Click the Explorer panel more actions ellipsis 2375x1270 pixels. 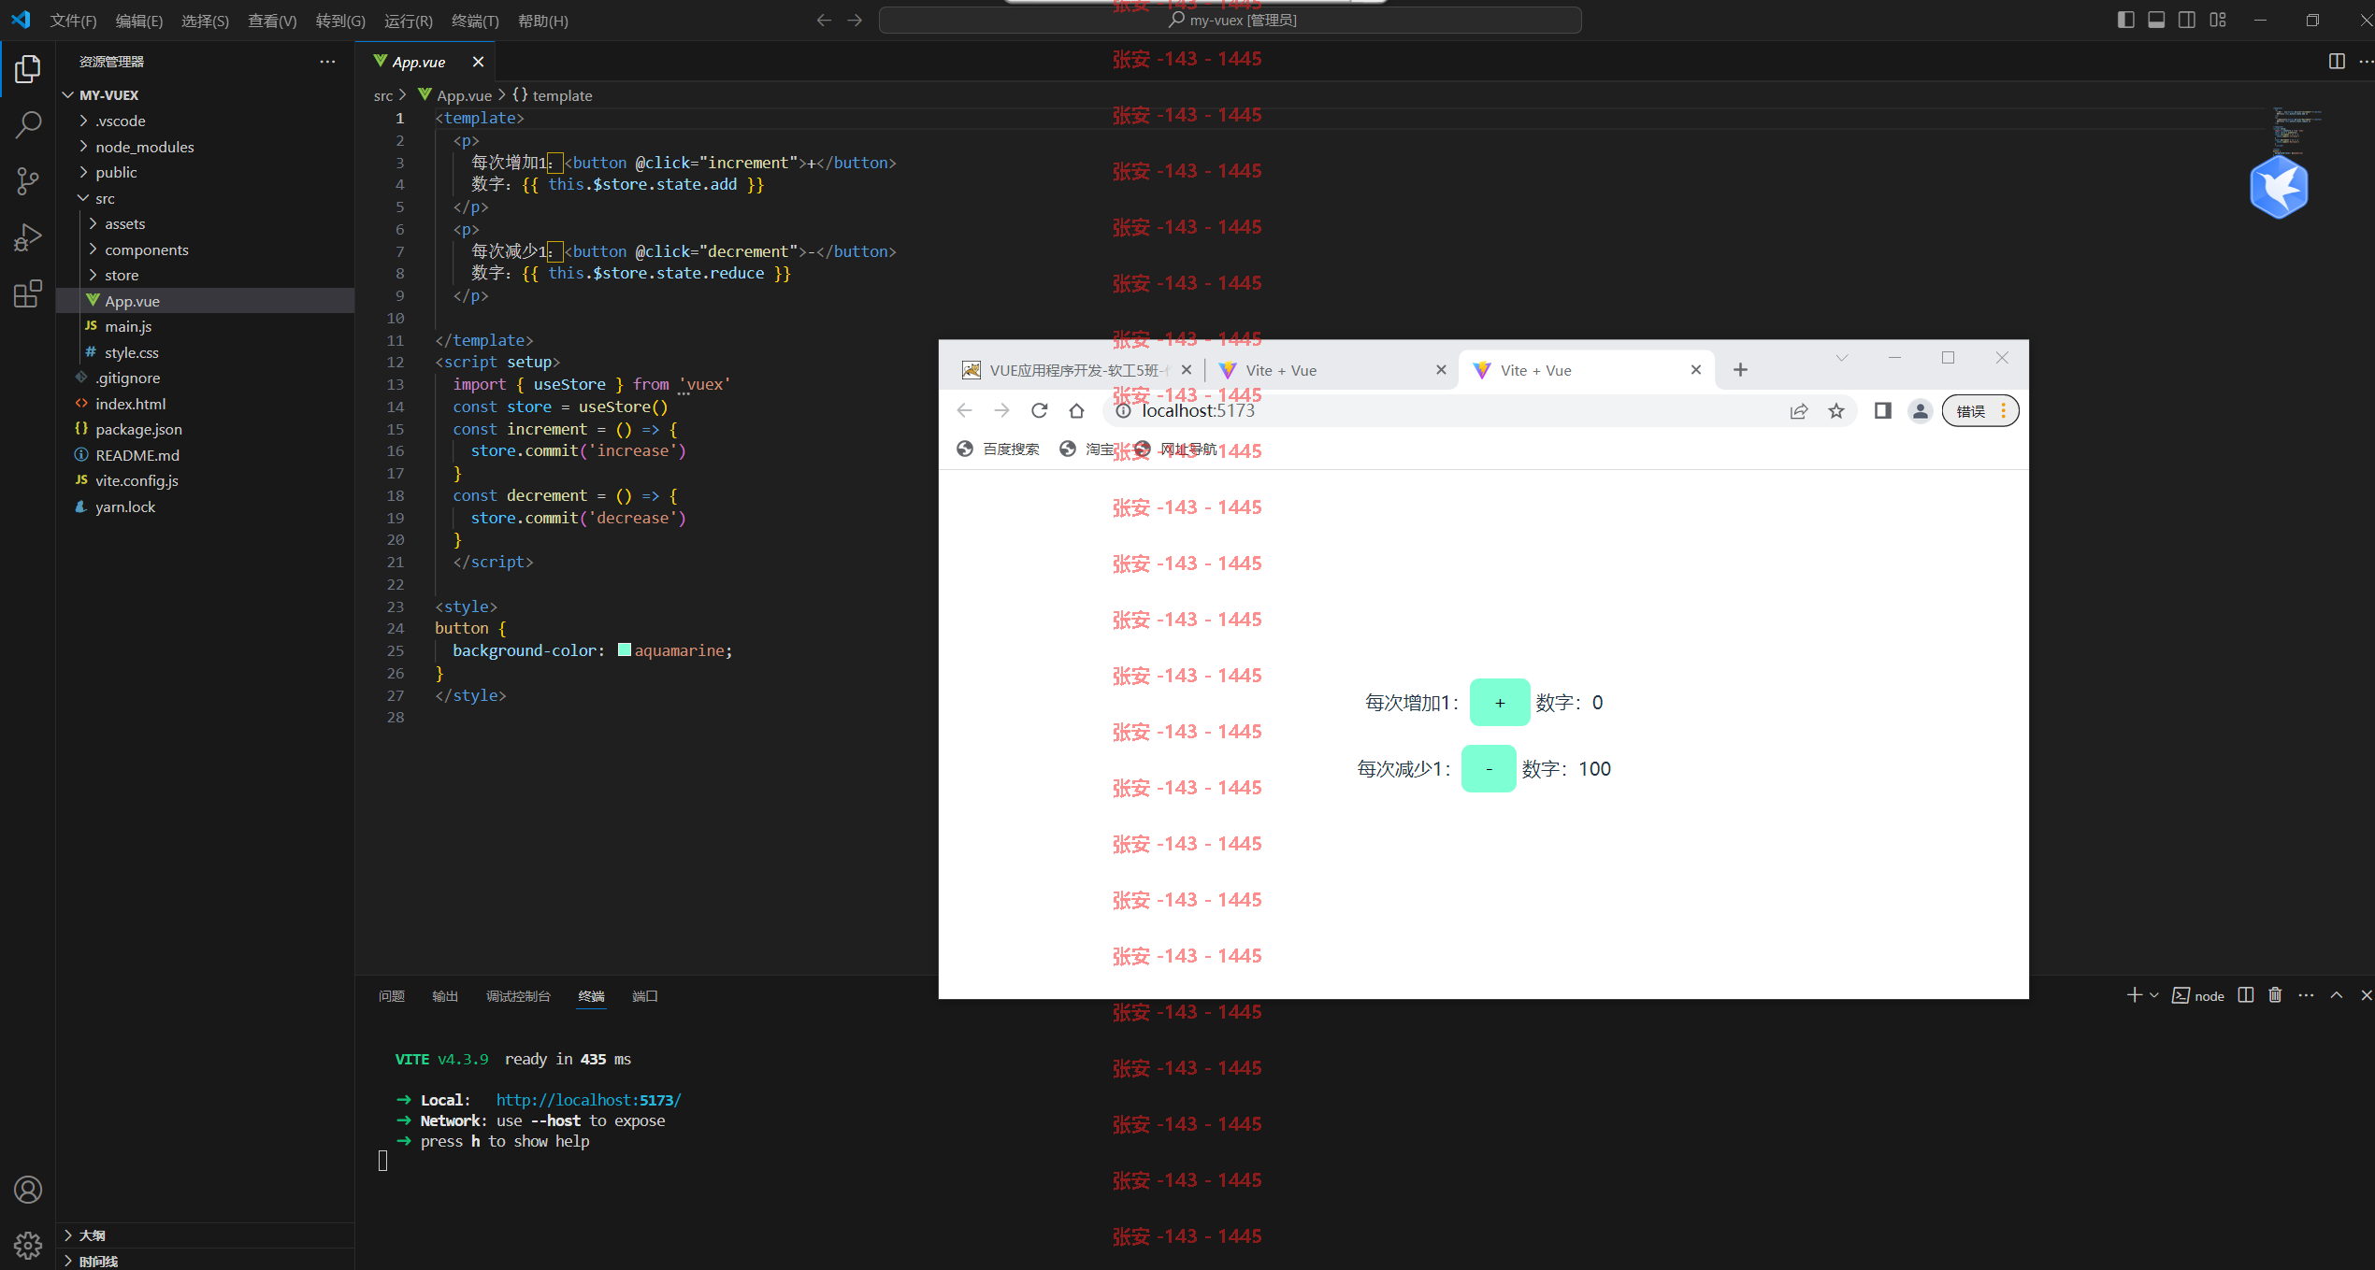327,62
